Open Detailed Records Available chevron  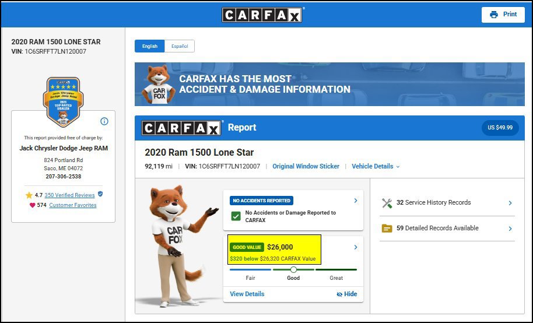coord(510,229)
